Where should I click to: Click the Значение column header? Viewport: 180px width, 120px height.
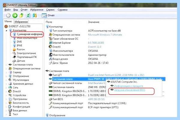pyautogui.click(x=94, y=22)
